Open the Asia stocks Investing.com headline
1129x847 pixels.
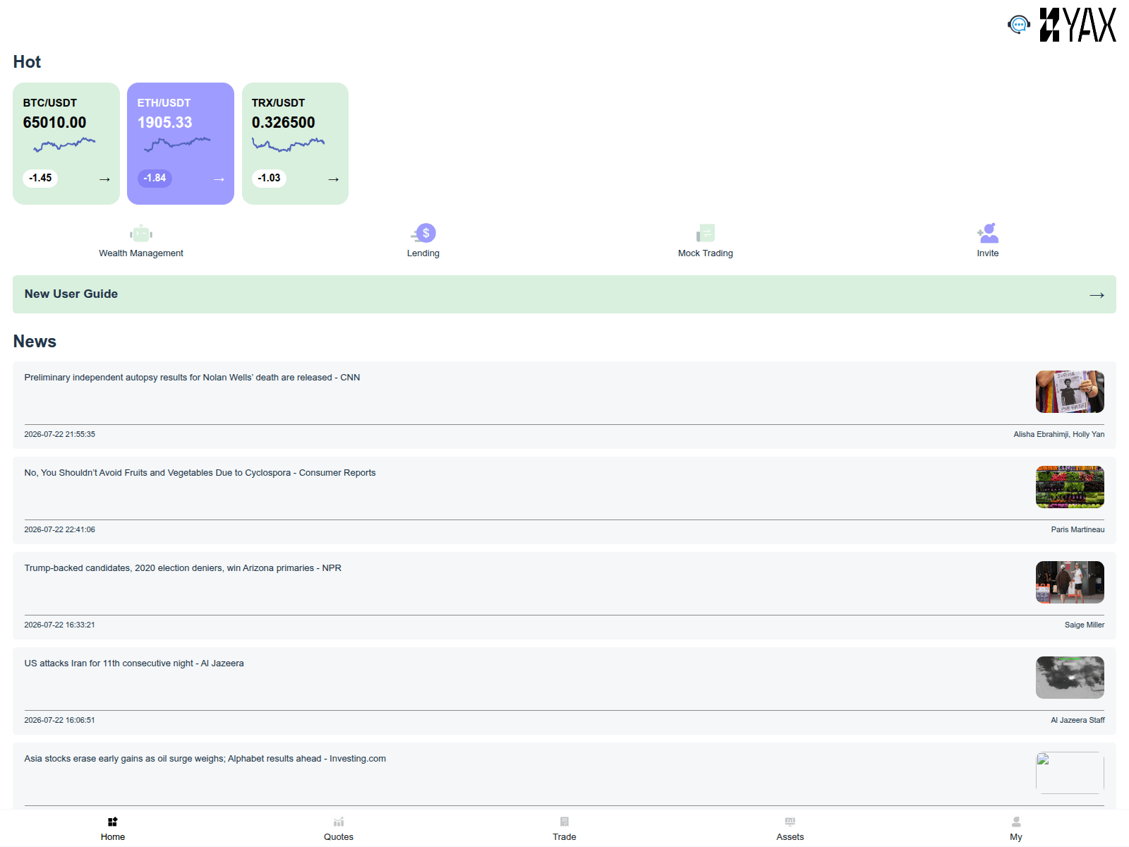205,759
